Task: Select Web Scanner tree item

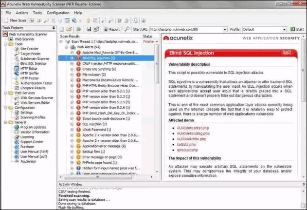Action: pyautogui.click(x=24, y=39)
